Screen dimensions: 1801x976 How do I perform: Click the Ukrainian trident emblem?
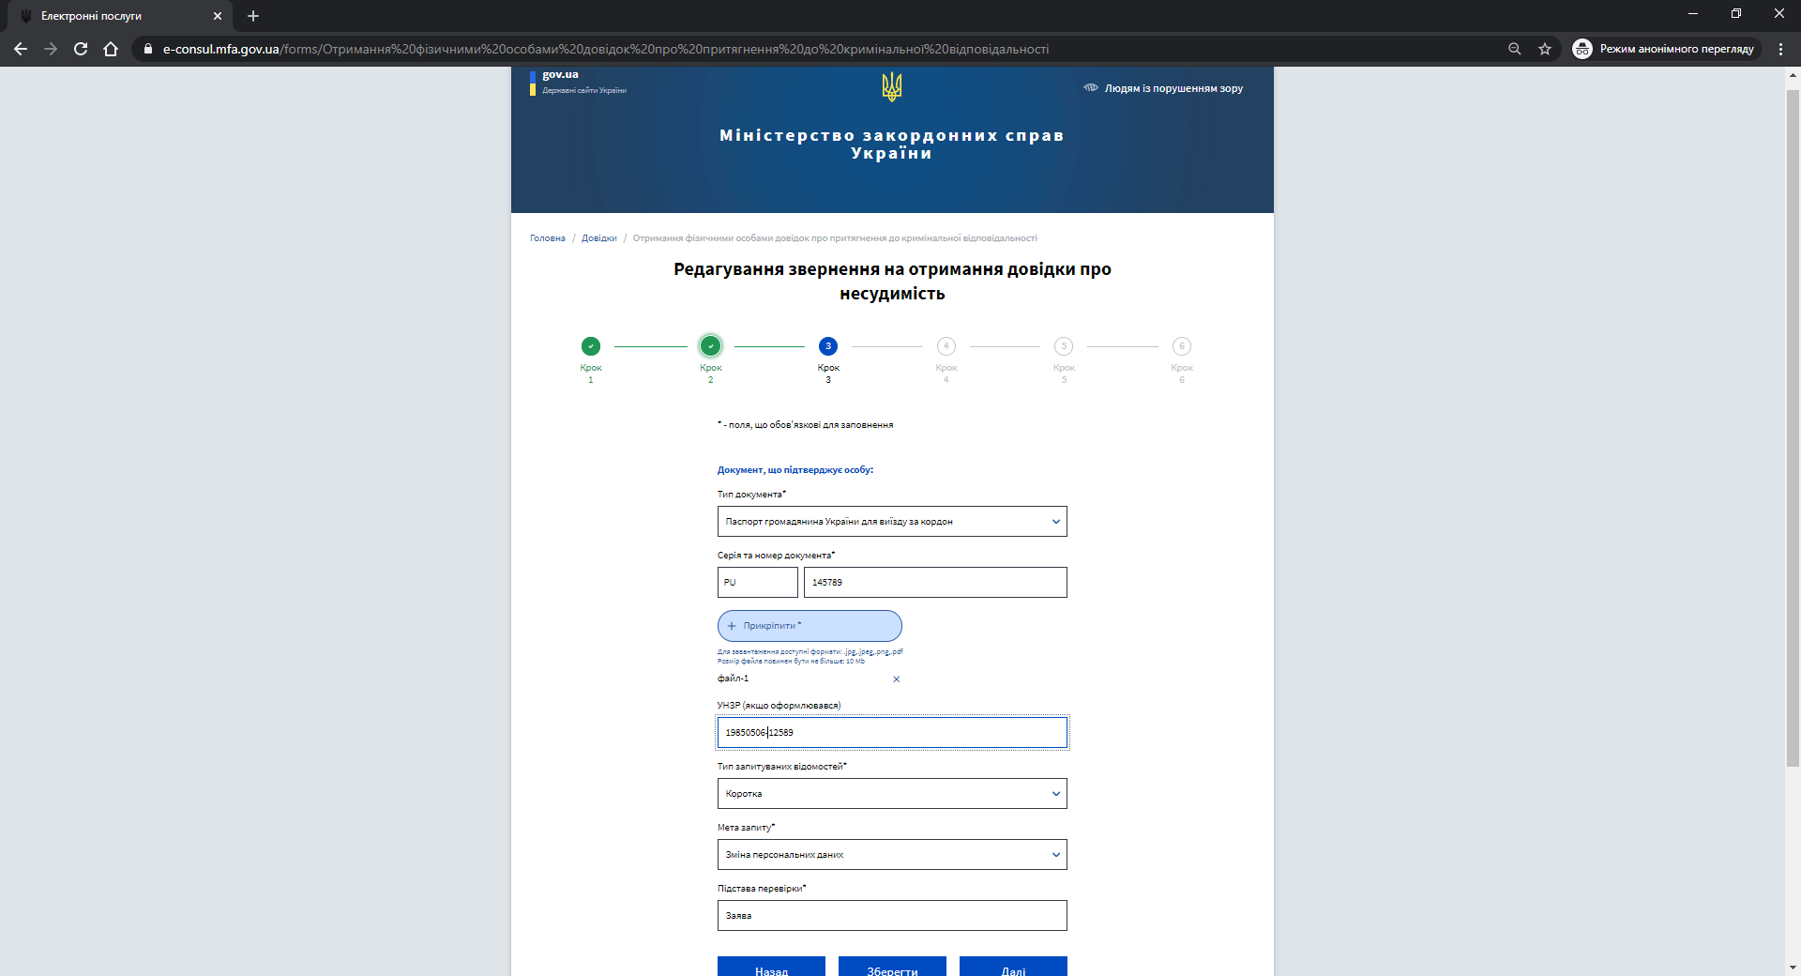[x=892, y=87]
